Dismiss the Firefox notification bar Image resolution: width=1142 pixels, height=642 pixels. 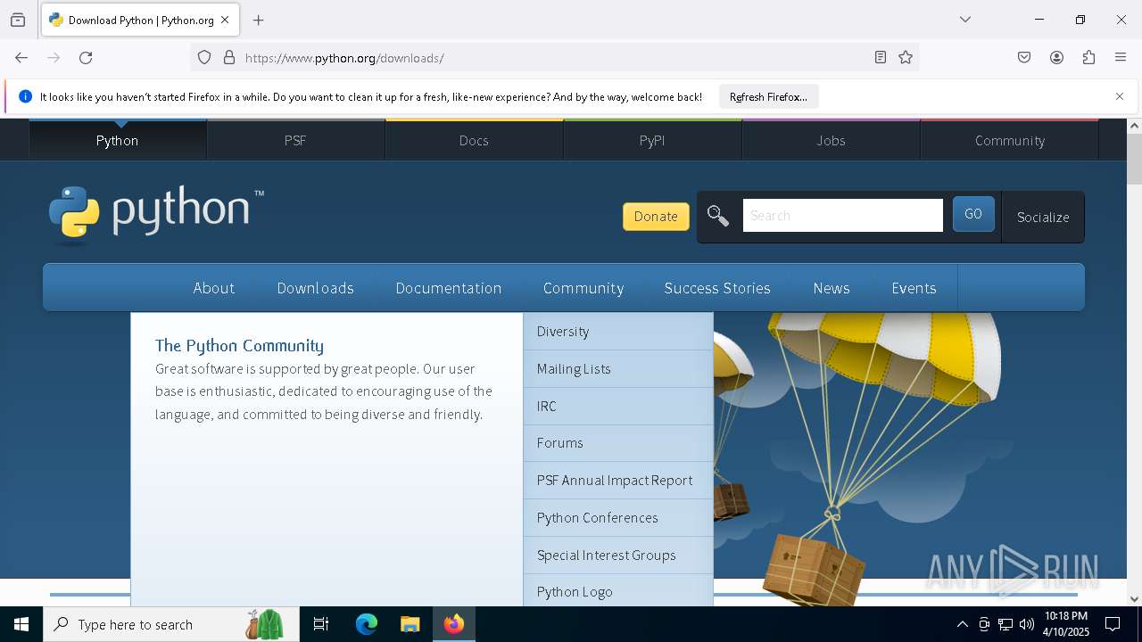point(1120,96)
